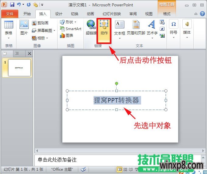Screen dimensions: 207x174
Task: Click the 狸窝PPT转换器 text on slide
Action: [x=116, y=100]
